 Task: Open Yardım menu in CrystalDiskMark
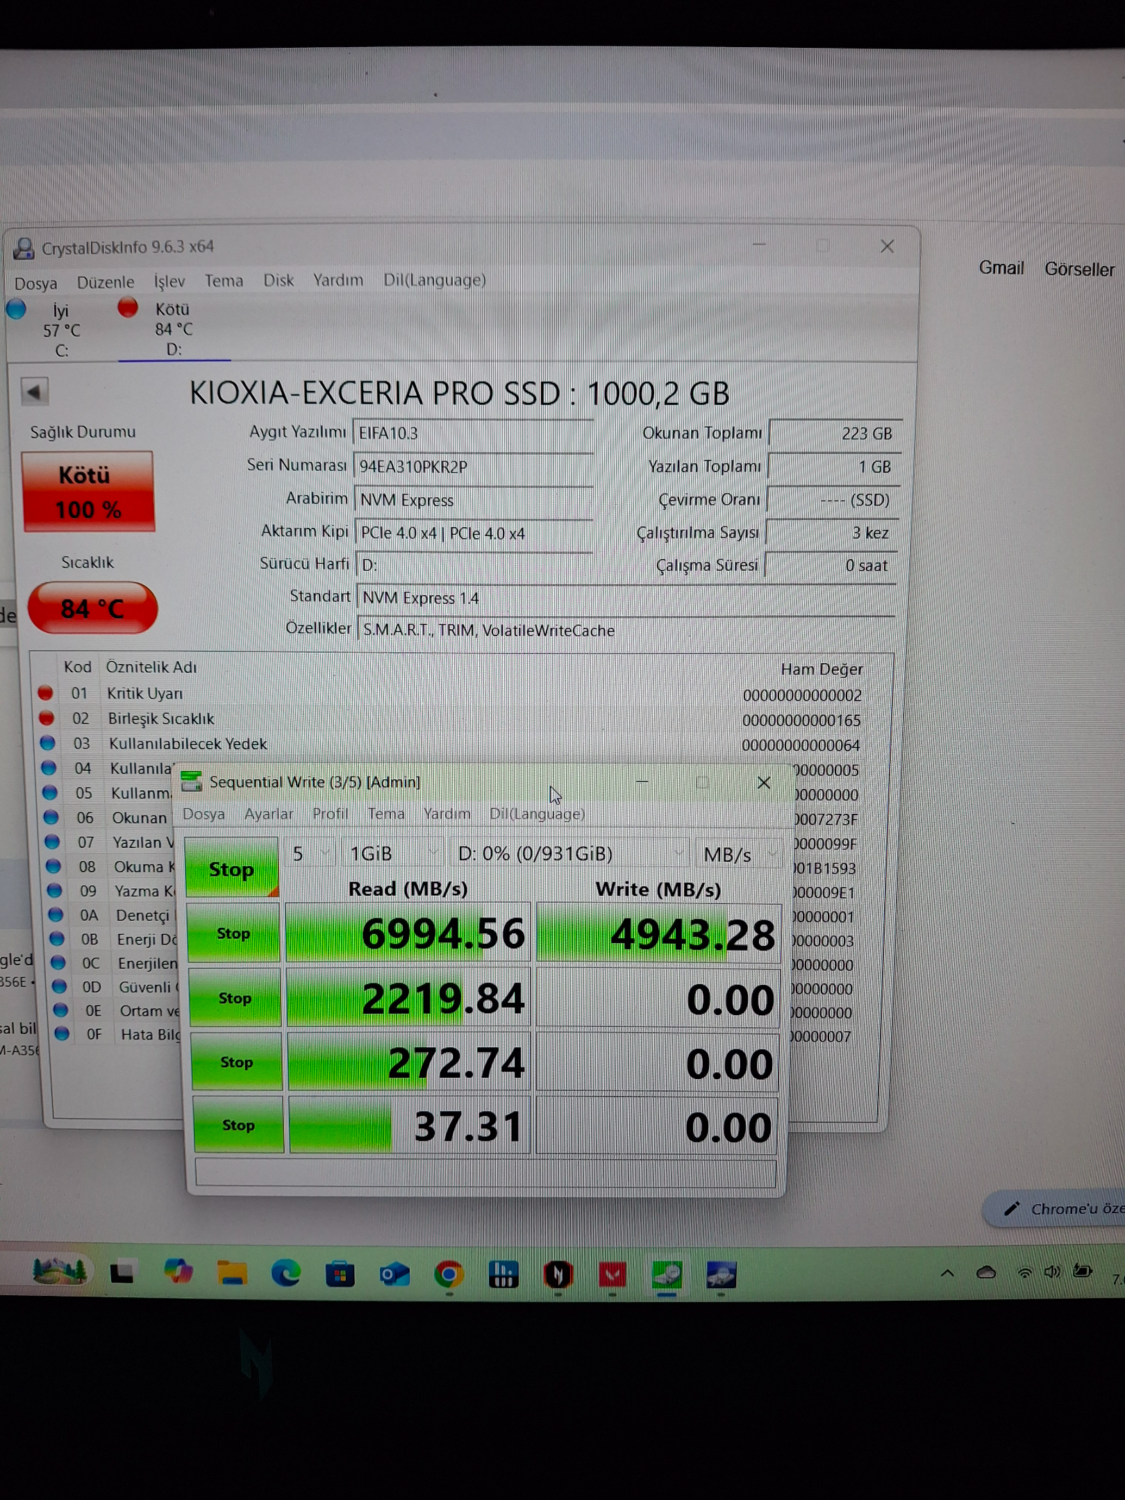click(x=447, y=813)
